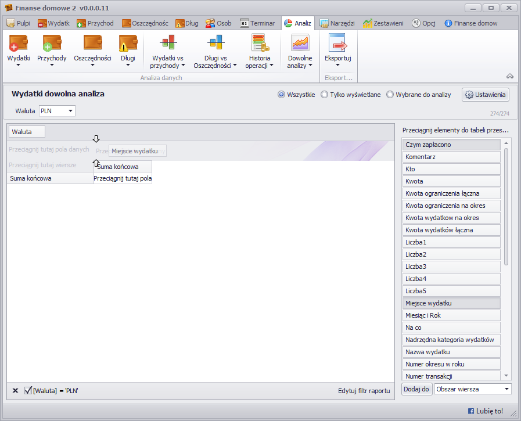Open Historia operacji icon
The width and height of the screenshot is (521, 421).
(x=260, y=43)
